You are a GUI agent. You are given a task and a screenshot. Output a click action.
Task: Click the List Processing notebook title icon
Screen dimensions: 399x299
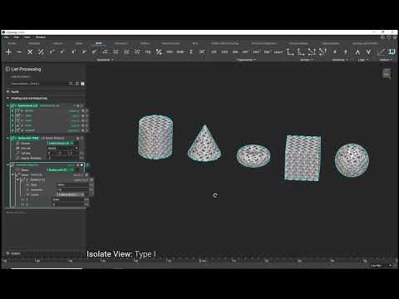(x=7, y=69)
